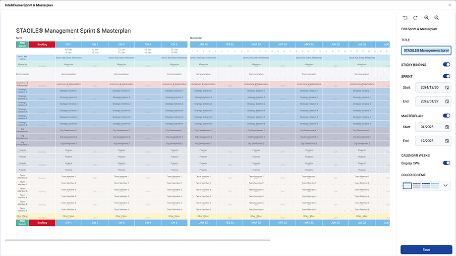Viewport: 456px width, 256px height.
Task: Toggle the Sticky Binding switch
Action: tap(447, 64)
